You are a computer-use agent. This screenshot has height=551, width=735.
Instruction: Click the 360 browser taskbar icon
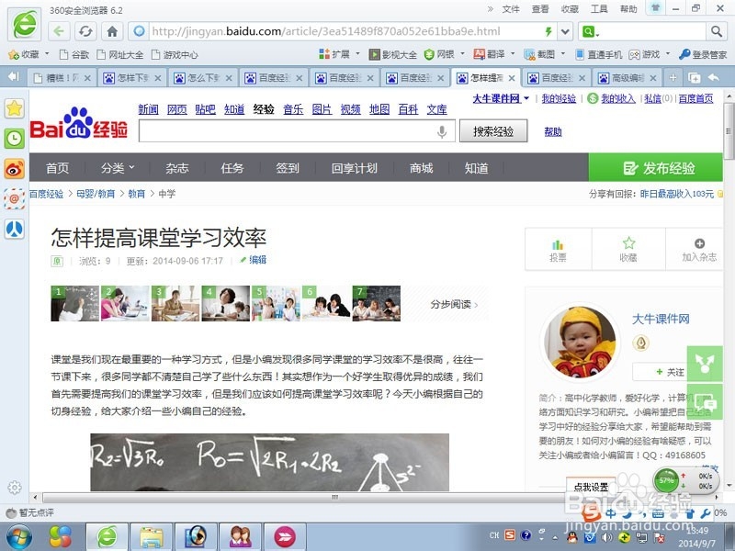point(107,537)
